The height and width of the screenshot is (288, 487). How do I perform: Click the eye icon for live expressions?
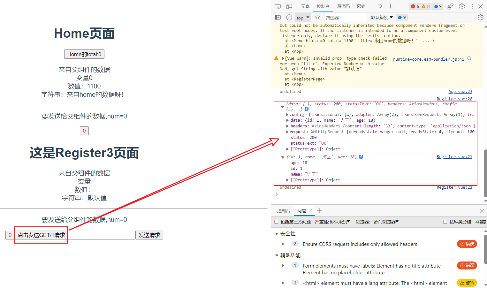(317, 18)
